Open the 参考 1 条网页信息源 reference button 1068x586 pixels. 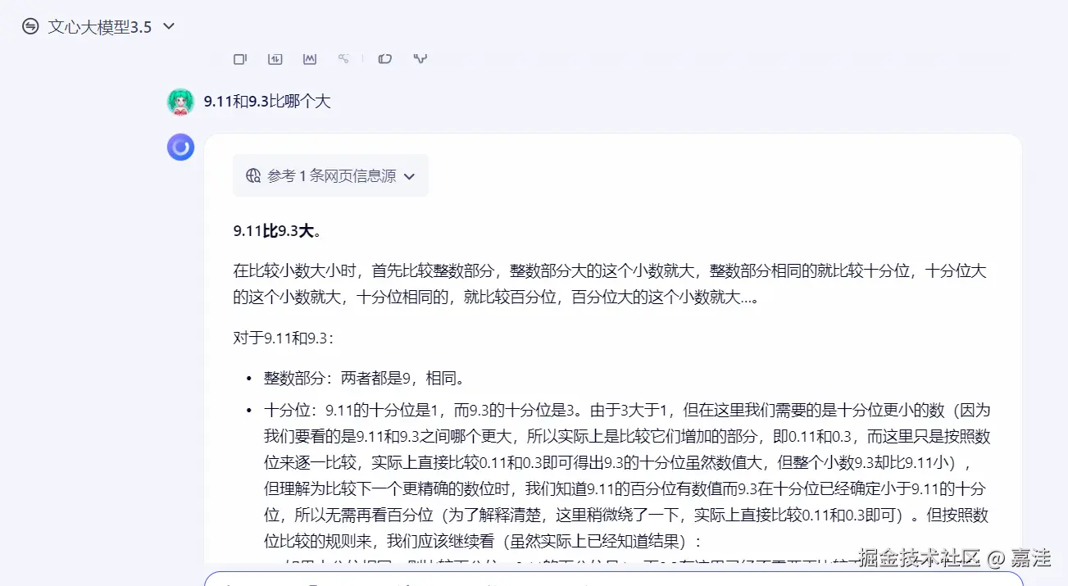tap(330, 175)
